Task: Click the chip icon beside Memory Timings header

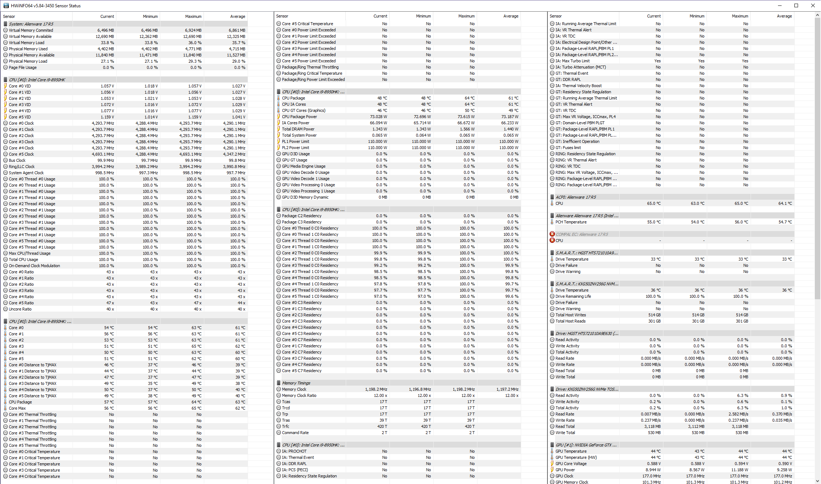Action: [x=279, y=383]
